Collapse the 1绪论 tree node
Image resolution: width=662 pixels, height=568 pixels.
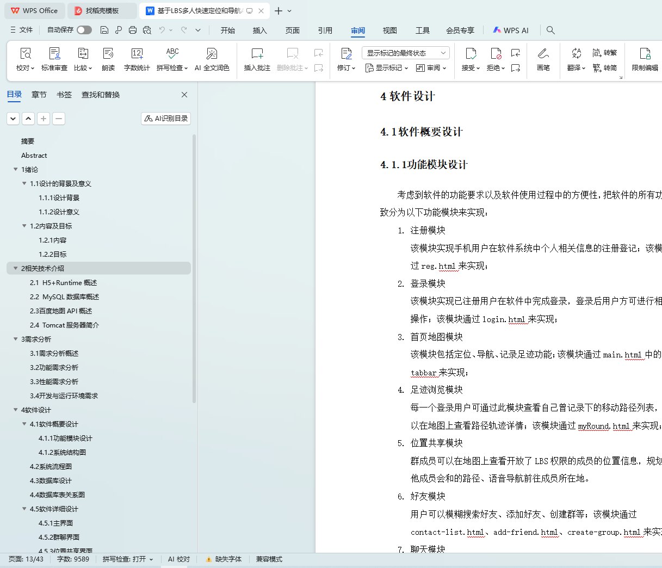point(16,170)
